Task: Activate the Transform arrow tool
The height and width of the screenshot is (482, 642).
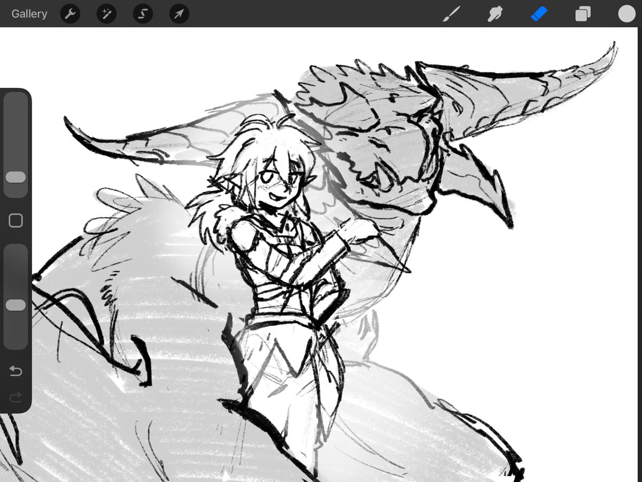Action: pyautogui.click(x=179, y=14)
